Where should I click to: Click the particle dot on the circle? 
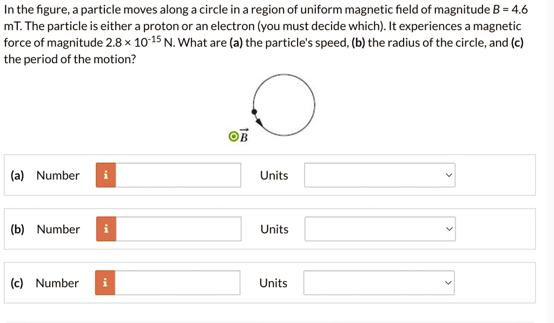point(253,110)
